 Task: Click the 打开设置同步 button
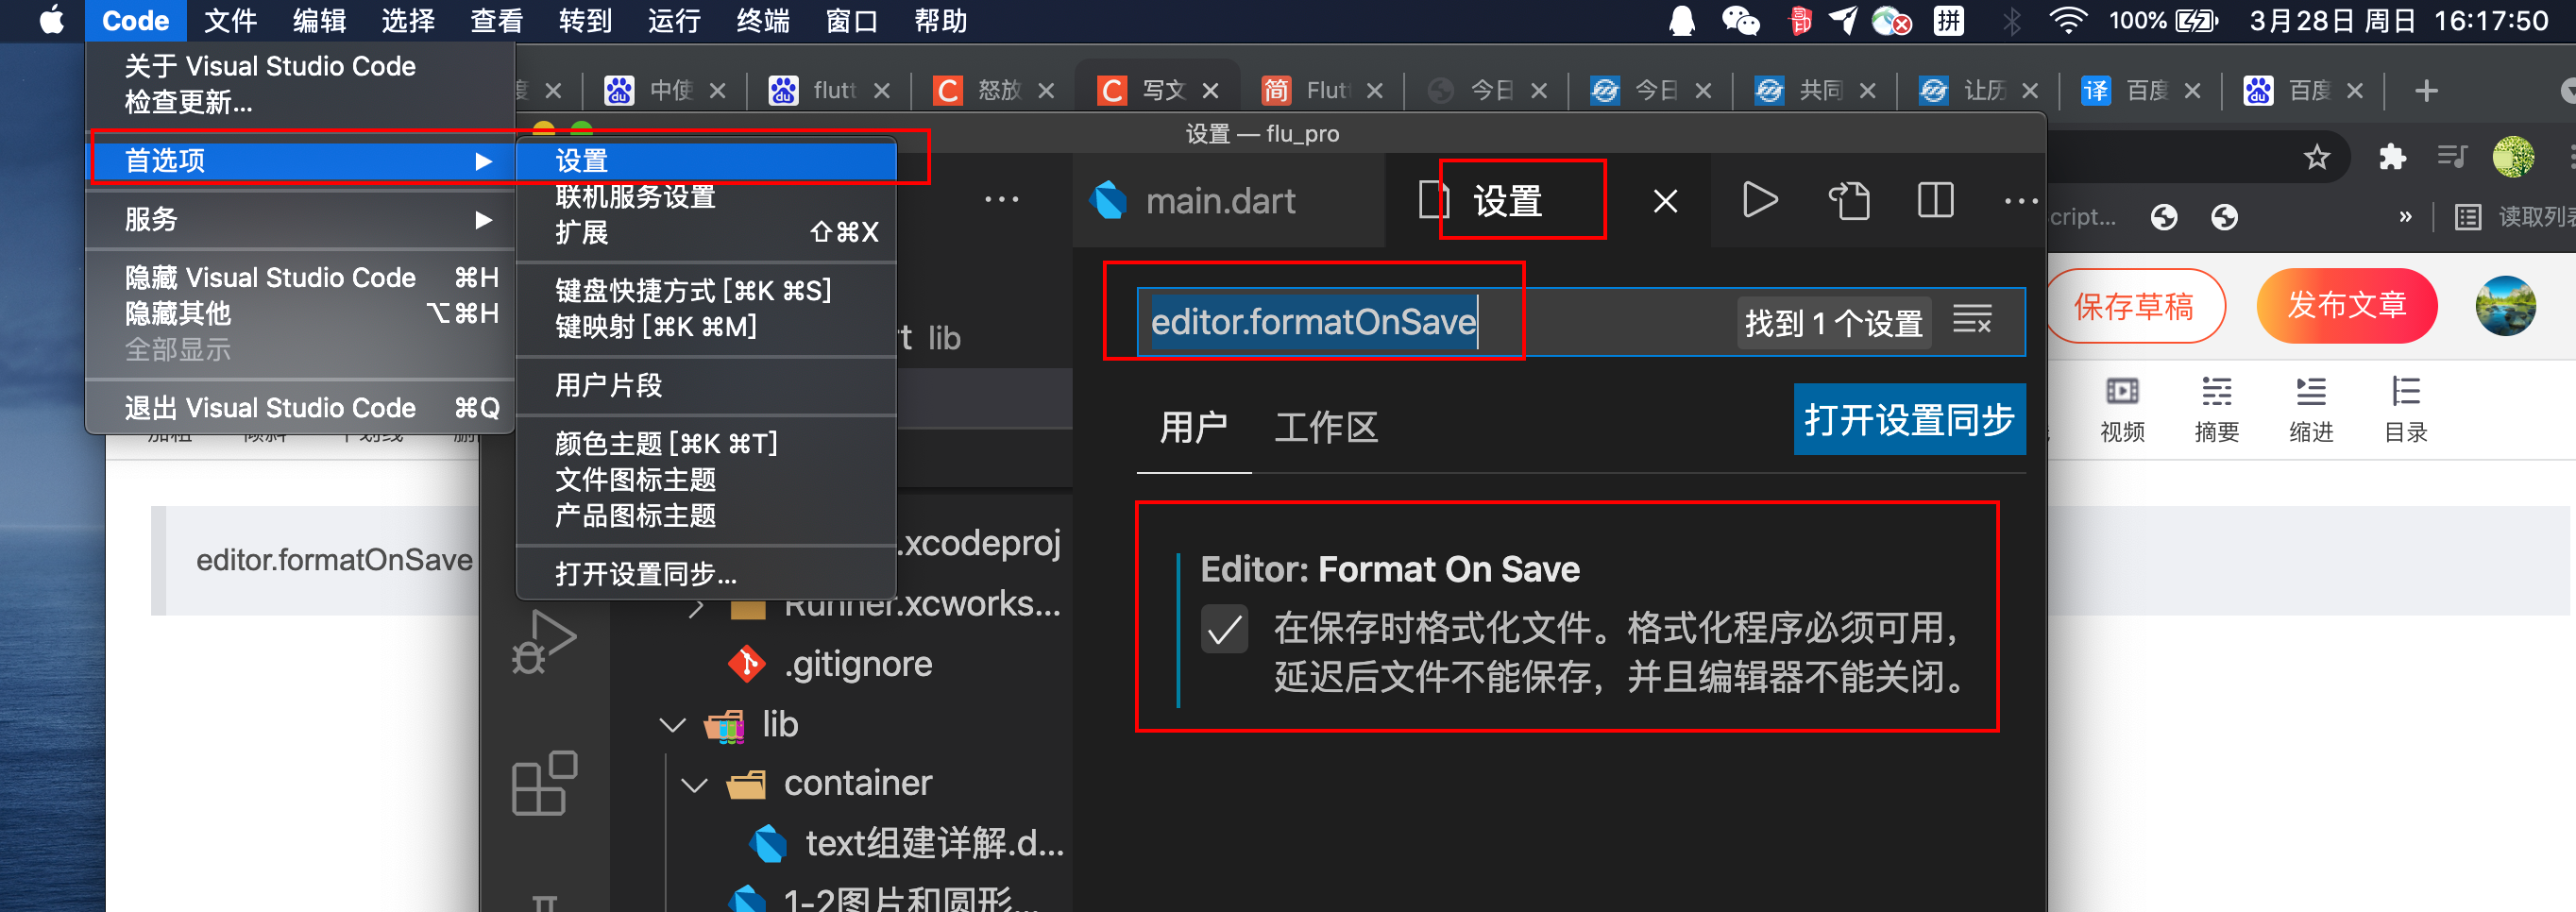click(1908, 420)
